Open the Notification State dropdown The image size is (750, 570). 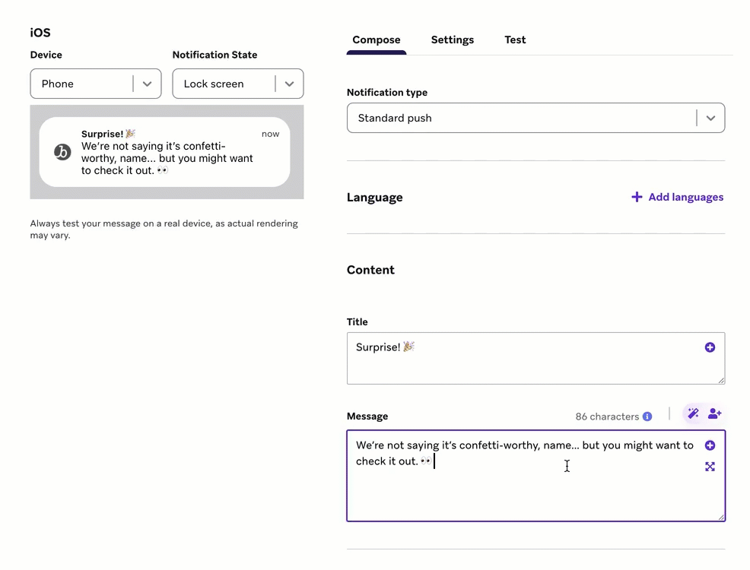pyautogui.click(x=237, y=84)
